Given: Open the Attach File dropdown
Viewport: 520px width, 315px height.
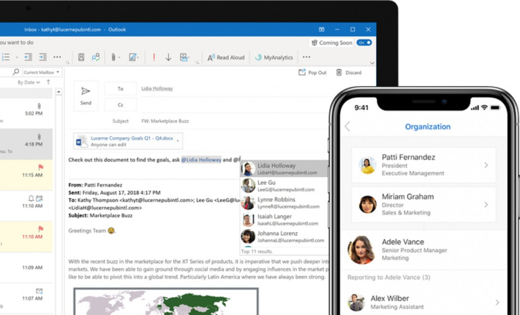Looking at the screenshot, I should click(119, 57).
